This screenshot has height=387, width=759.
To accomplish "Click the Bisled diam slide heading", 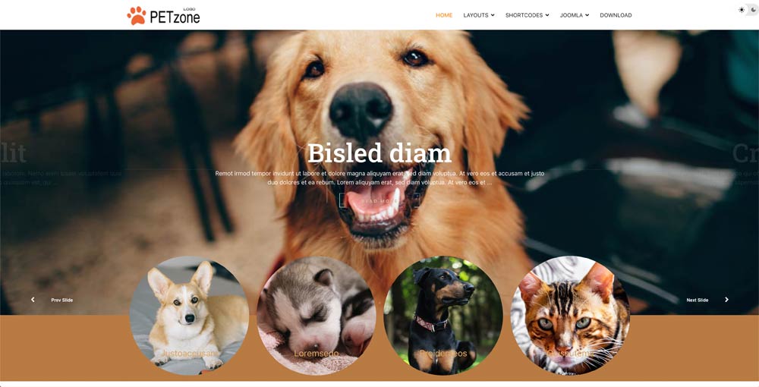I will pyautogui.click(x=379, y=153).
